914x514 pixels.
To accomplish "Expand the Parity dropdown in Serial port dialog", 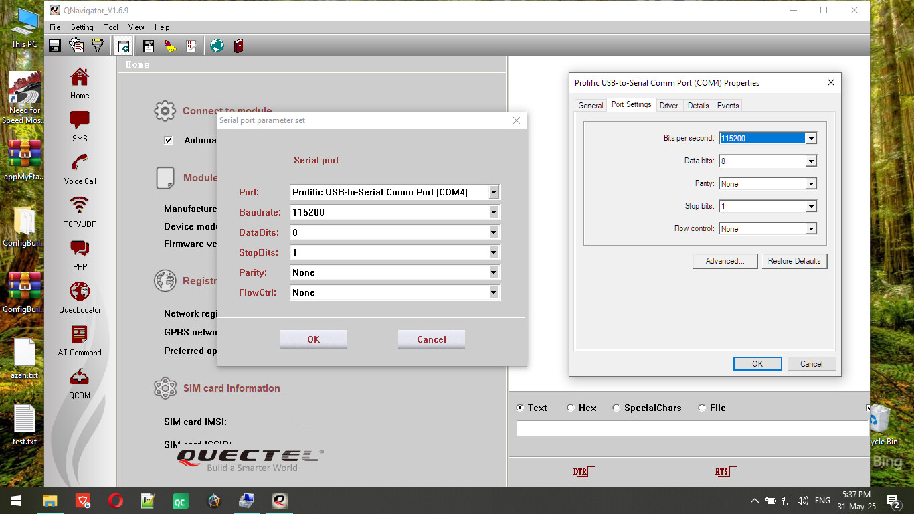I will tap(494, 272).
